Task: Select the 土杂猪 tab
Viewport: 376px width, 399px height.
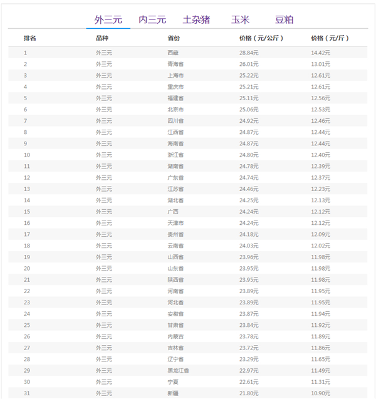Action: 196,19
